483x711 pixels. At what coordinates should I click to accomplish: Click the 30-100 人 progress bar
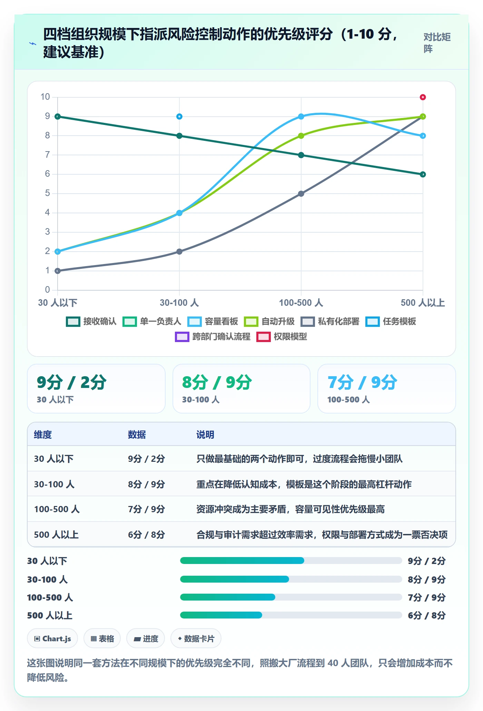[x=291, y=579]
